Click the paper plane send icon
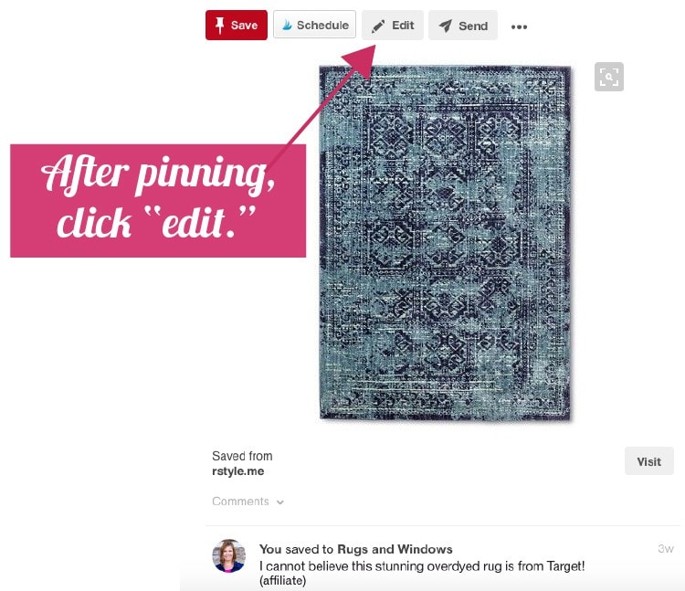This screenshot has width=685, height=591. click(x=446, y=26)
